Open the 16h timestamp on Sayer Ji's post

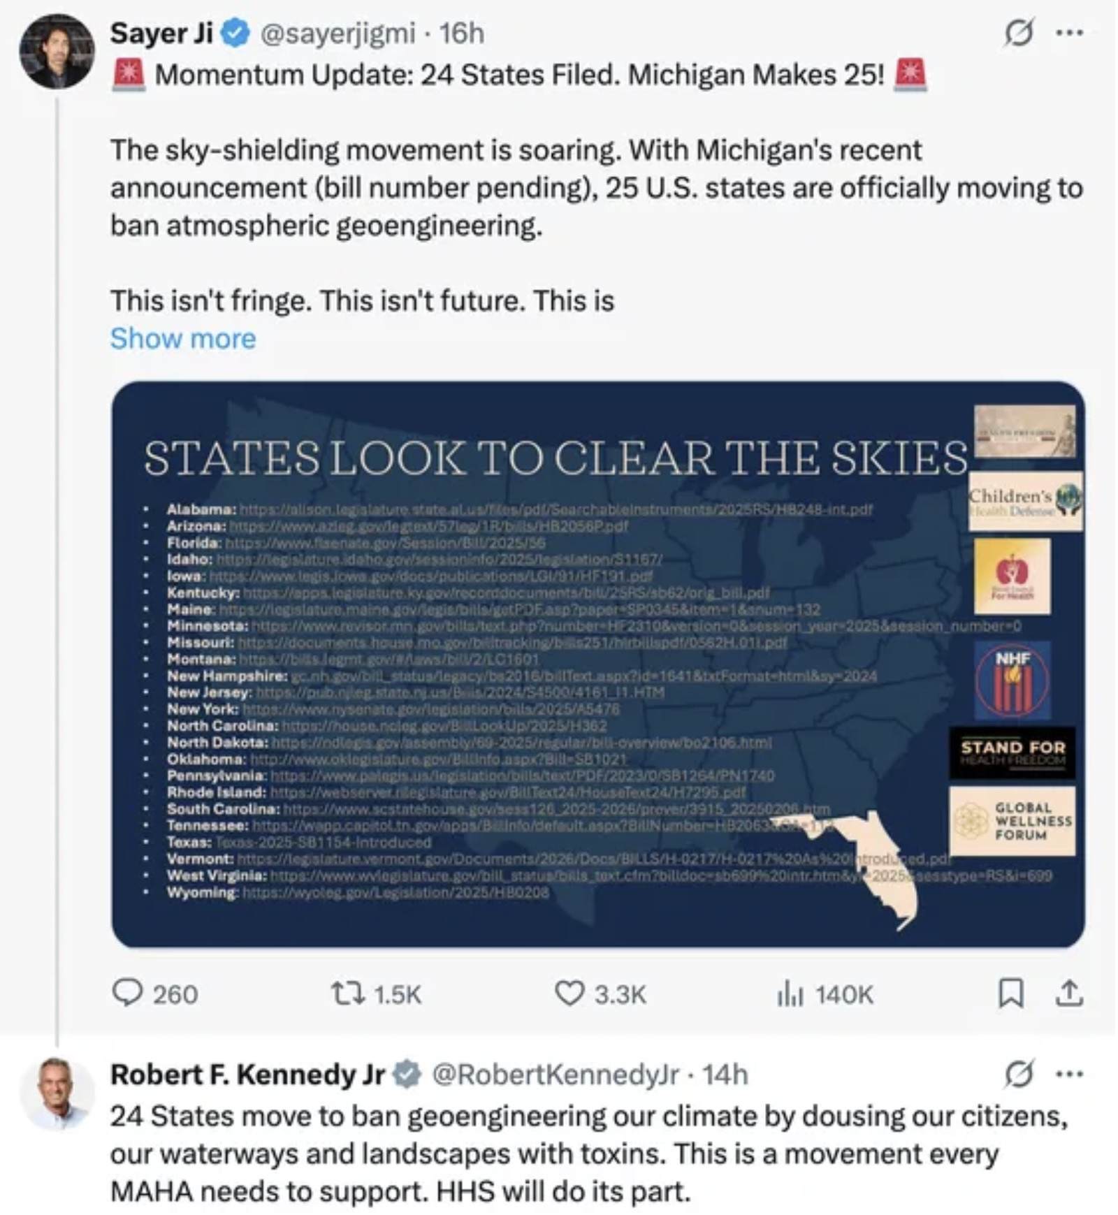point(462,33)
